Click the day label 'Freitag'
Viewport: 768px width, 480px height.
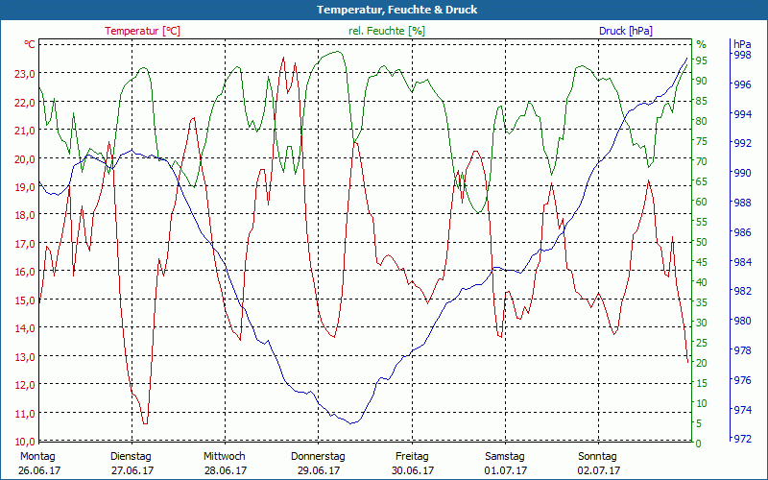[412, 457]
